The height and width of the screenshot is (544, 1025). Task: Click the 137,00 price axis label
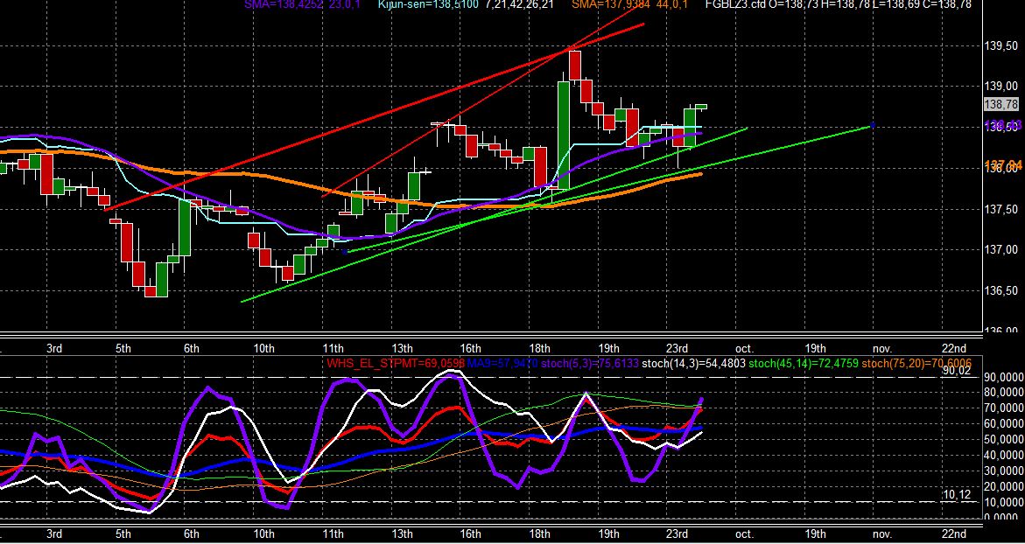click(x=1000, y=249)
